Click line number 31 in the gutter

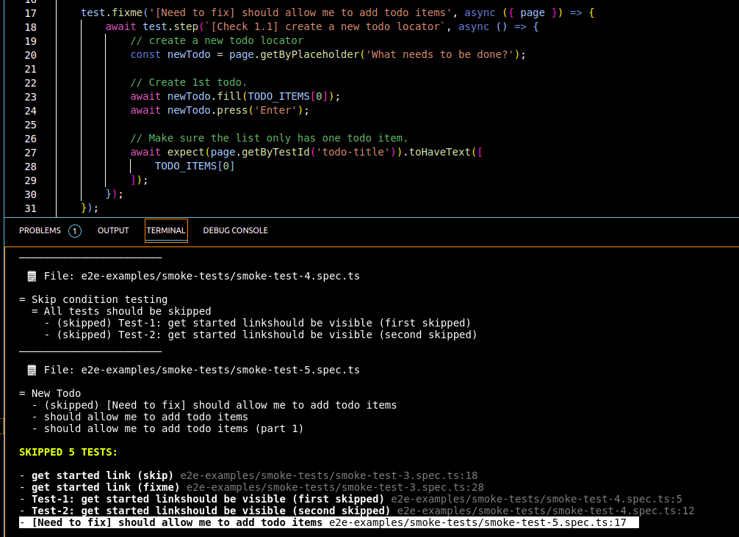tap(31, 208)
